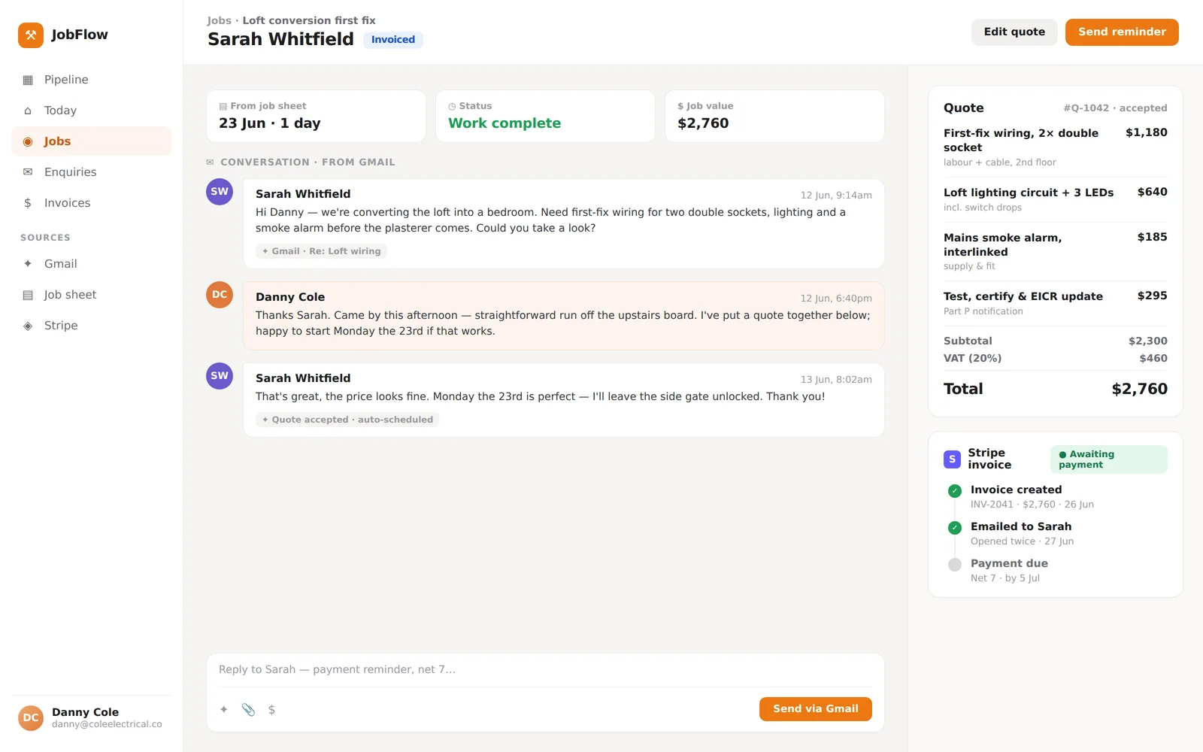Image resolution: width=1203 pixels, height=752 pixels.
Task: Open the Gmail source
Action: click(x=92, y=264)
